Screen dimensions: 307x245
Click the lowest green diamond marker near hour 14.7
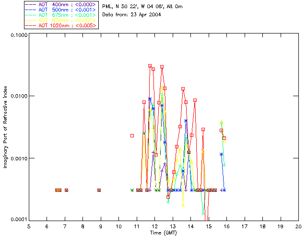203,213
